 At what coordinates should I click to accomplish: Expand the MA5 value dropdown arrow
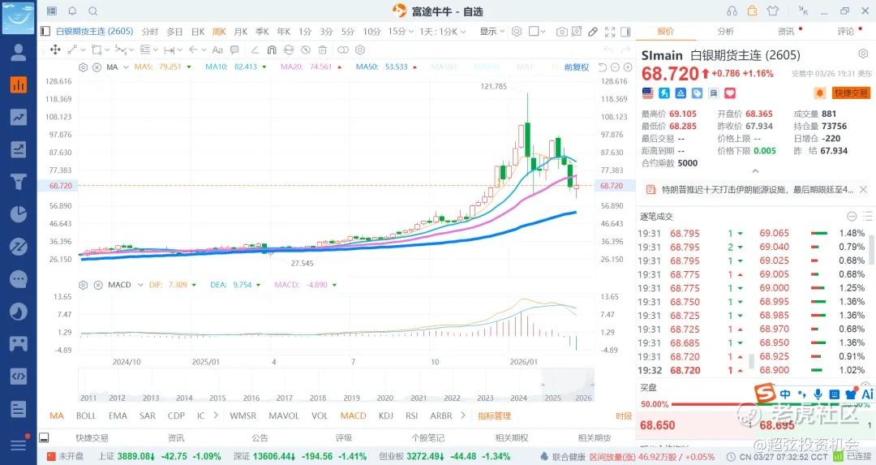(x=189, y=67)
